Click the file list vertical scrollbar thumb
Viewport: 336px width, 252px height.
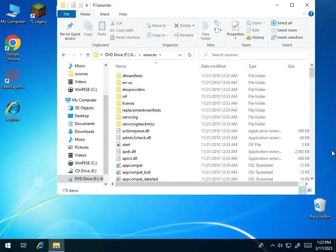click(x=312, y=73)
